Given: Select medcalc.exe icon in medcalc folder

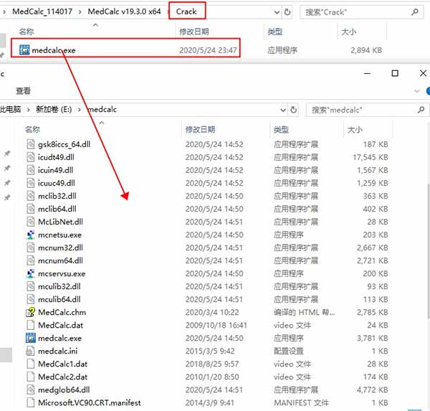Looking at the screenshot, I should click(30, 338).
